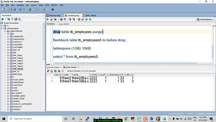Click the Connections tree vertical scrollbar
216x122 pixels.
[x=44, y=41]
